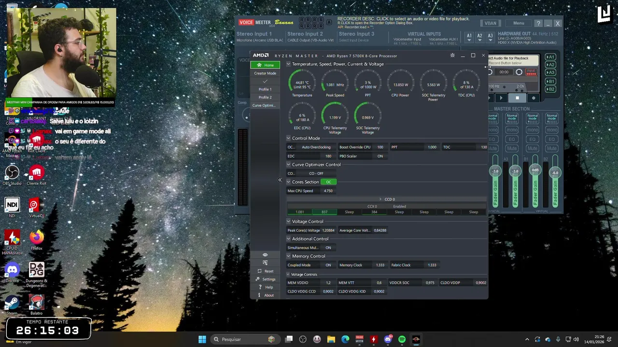Toggle Coupled Mode ON value
The image size is (618, 347).
[328, 265]
